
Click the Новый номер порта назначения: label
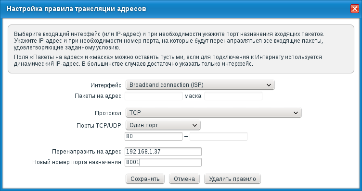[78, 162]
